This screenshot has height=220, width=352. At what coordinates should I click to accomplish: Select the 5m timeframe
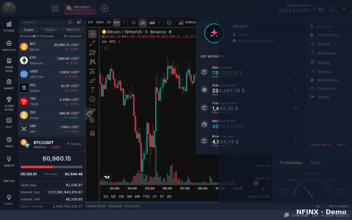tap(116, 22)
